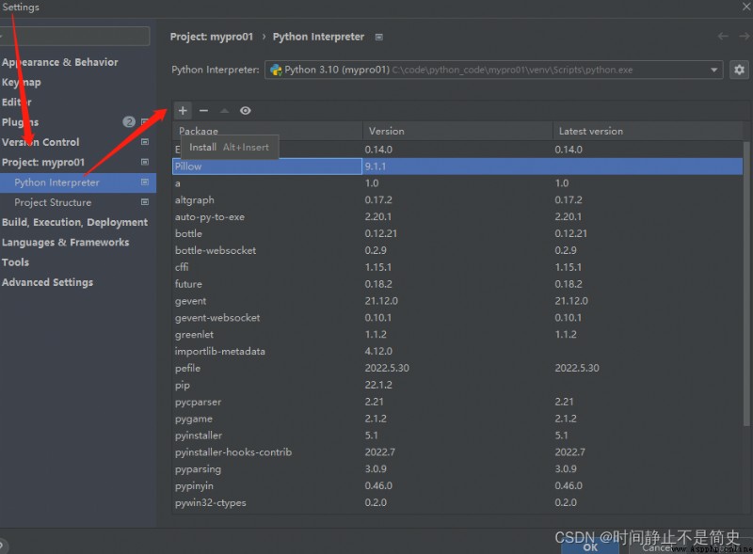The image size is (753, 554).
Task: Open the Project Structure page
Action: (53, 202)
